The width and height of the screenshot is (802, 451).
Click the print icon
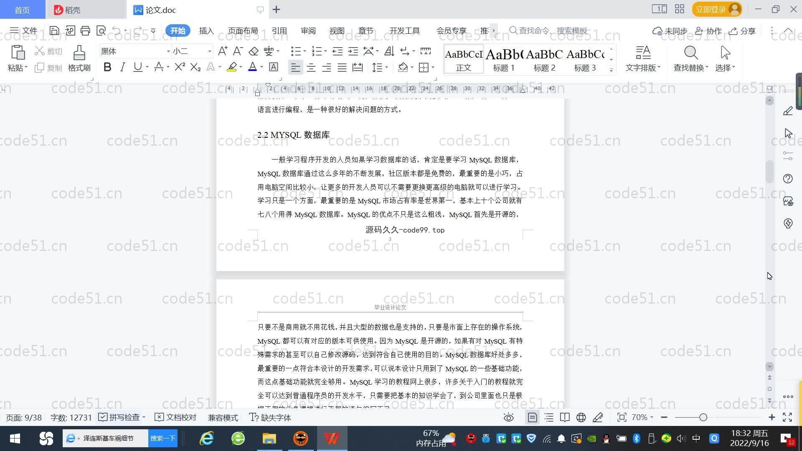(85, 30)
